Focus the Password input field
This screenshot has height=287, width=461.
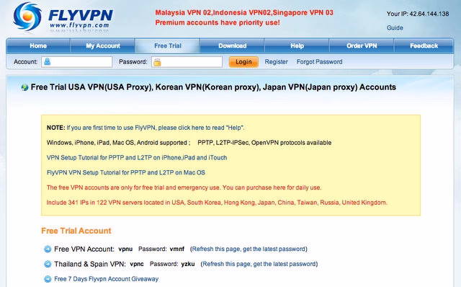(187, 62)
